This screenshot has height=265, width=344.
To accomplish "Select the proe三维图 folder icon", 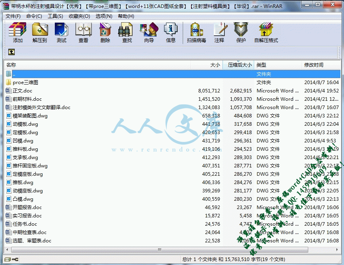I will pyautogui.click(x=8, y=83).
